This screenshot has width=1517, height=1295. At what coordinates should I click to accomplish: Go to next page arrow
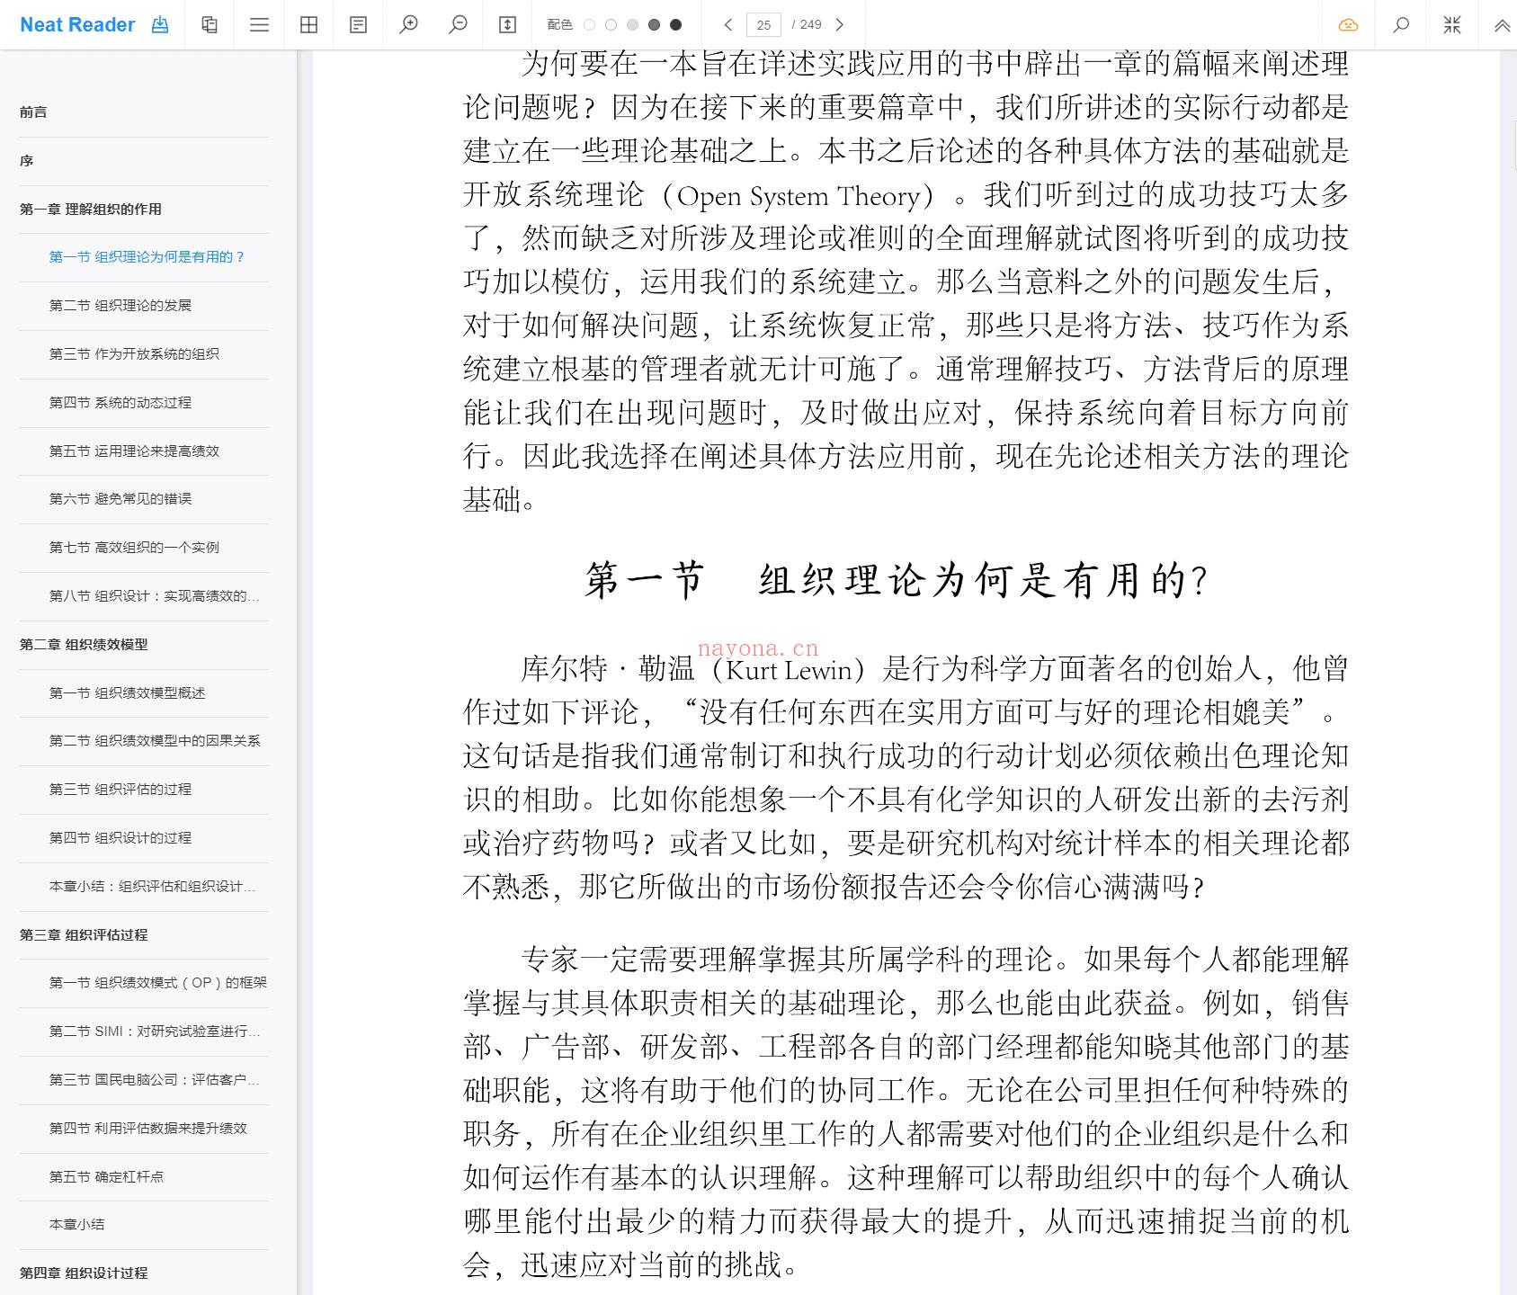point(839,25)
